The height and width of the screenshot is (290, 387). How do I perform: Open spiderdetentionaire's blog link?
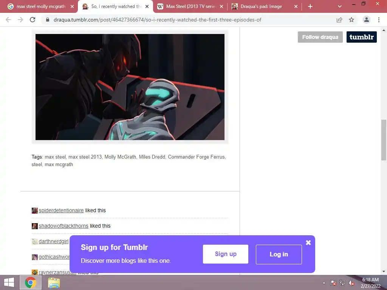[x=61, y=210]
